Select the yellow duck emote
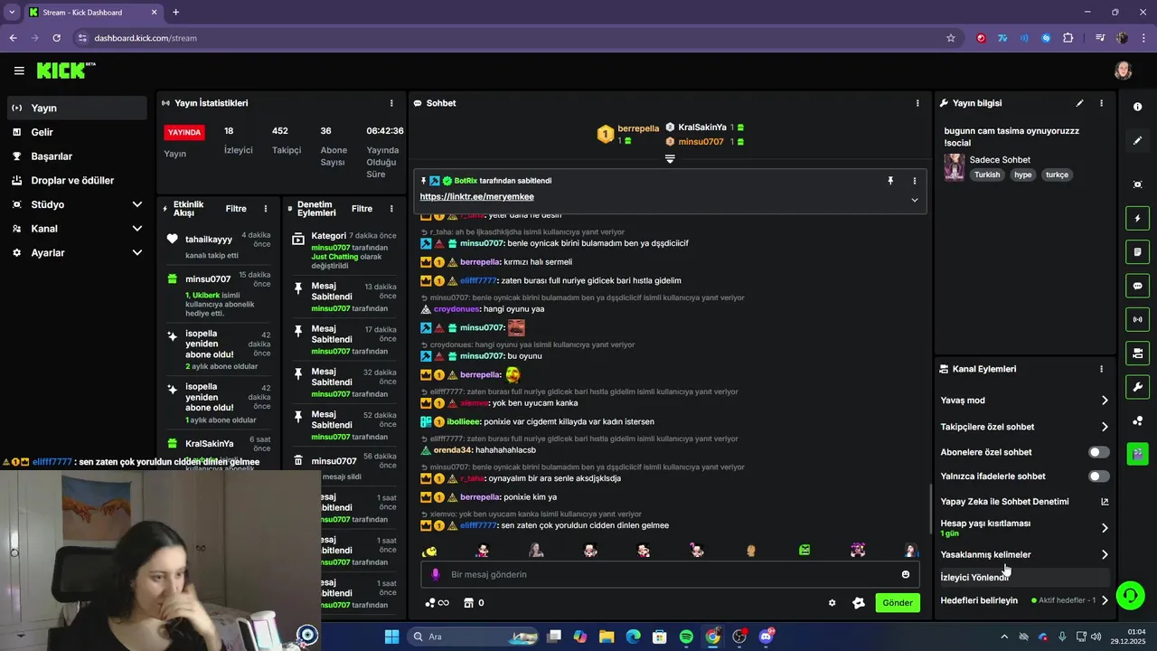This screenshot has height=651, width=1157. coord(430,550)
